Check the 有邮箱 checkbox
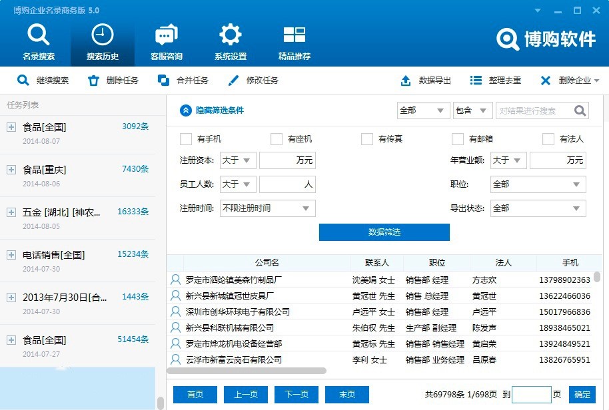609x410 pixels. (x=458, y=139)
